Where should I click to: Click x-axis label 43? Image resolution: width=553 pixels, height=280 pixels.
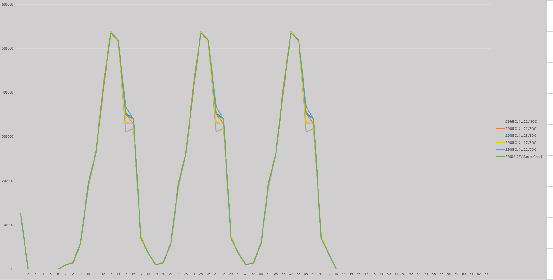(x=336, y=274)
